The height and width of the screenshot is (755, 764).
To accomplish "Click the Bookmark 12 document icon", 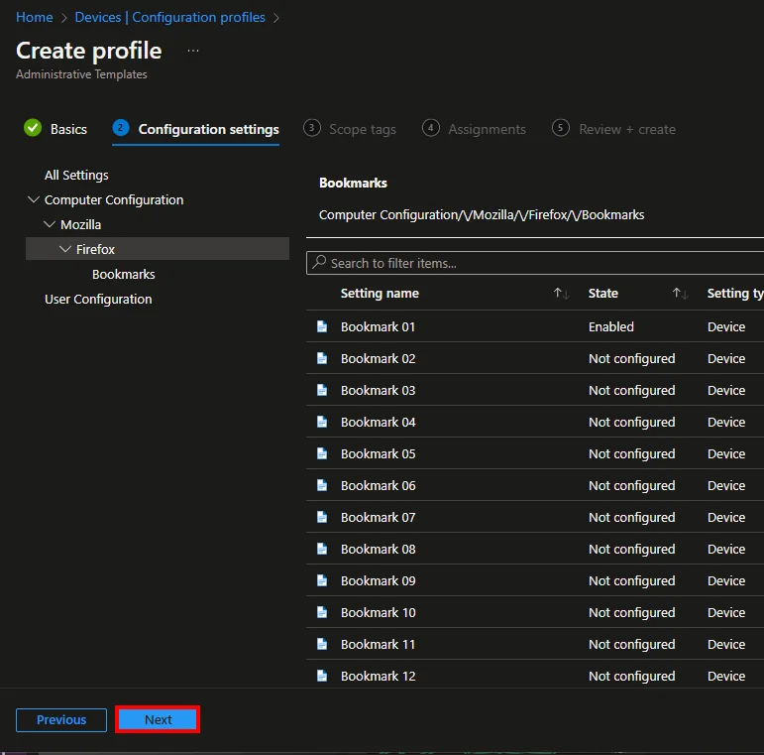I will pos(322,676).
